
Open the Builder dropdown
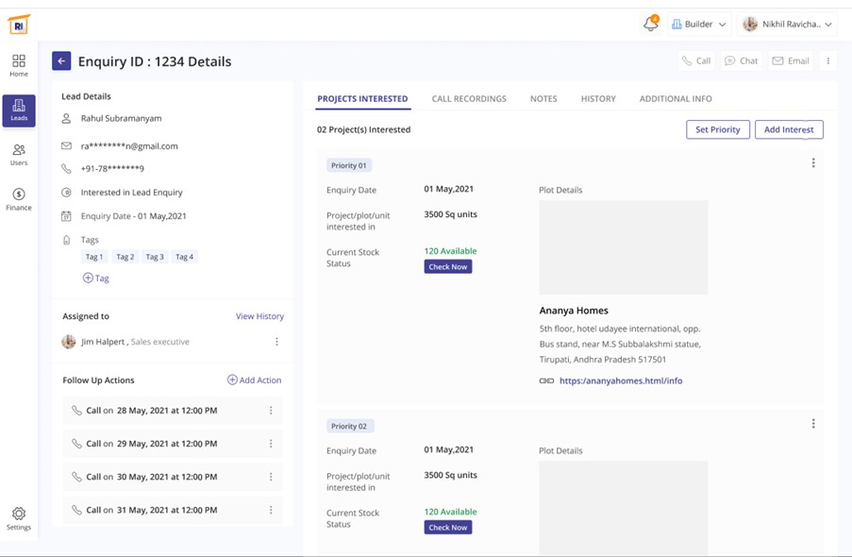(699, 25)
